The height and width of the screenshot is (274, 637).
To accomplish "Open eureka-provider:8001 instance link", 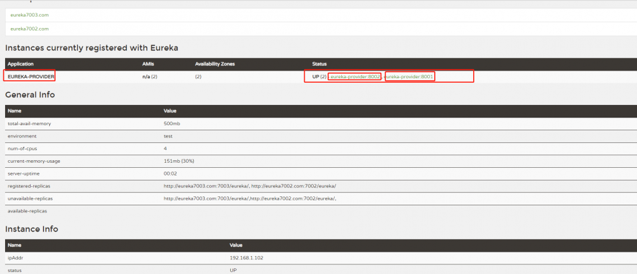I will (409, 77).
